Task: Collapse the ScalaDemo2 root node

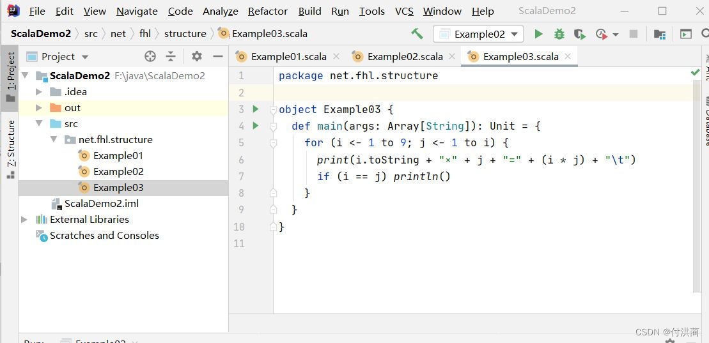Action: (24, 75)
